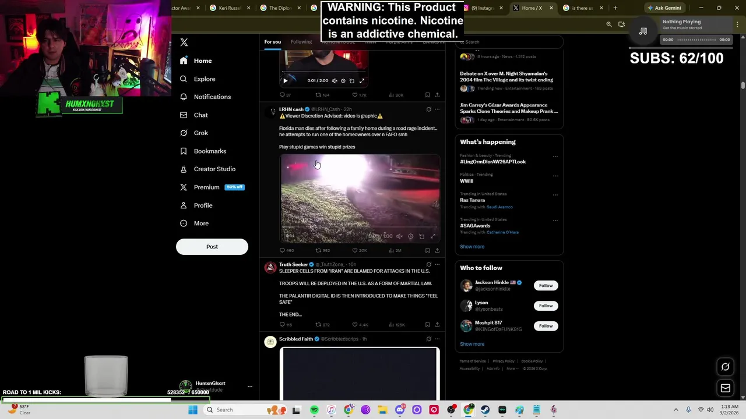The image size is (746, 419).
Task: Expand the More menu in sidebar
Action: pyautogui.click(x=195, y=223)
